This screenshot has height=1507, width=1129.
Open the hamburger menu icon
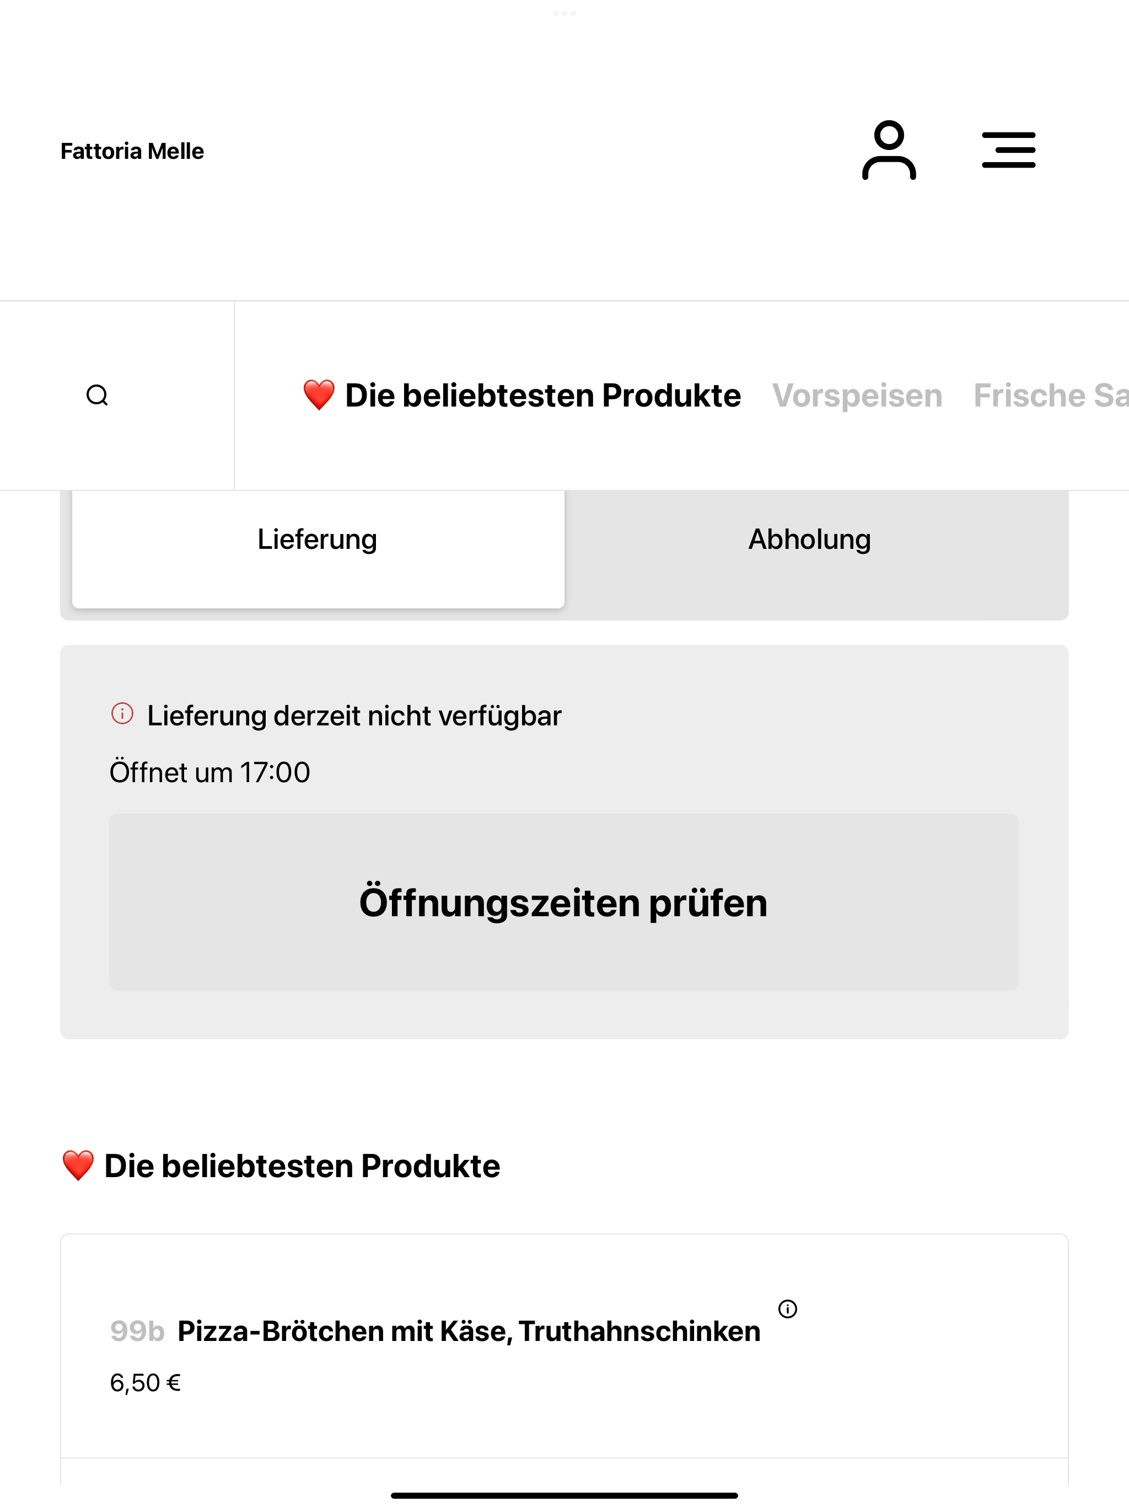1008,151
